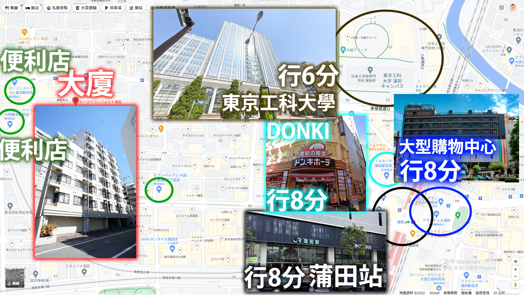Click the ファミリーマート 蒲田駅前店 pin

click(466, 275)
